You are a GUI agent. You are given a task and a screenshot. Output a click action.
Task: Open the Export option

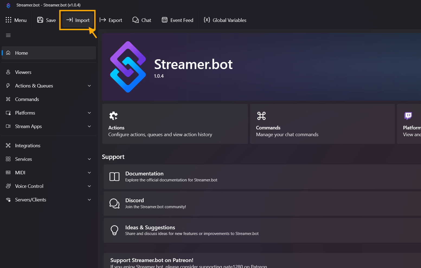(111, 20)
